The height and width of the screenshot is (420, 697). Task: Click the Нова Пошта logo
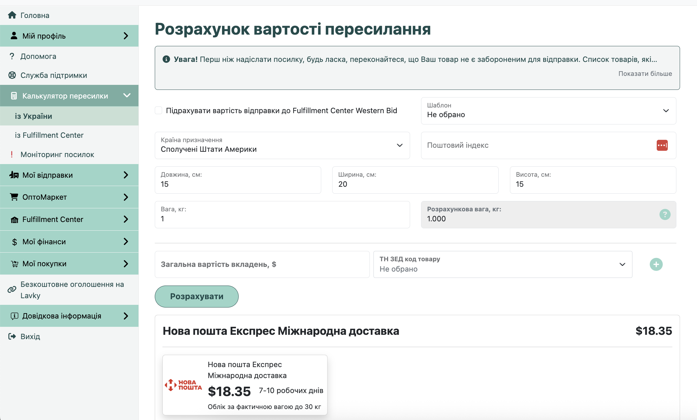tap(183, 385)
